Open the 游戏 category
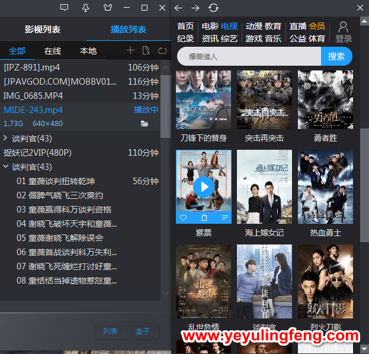Screen dimensions: 369x354 click(x=254, y=38)
